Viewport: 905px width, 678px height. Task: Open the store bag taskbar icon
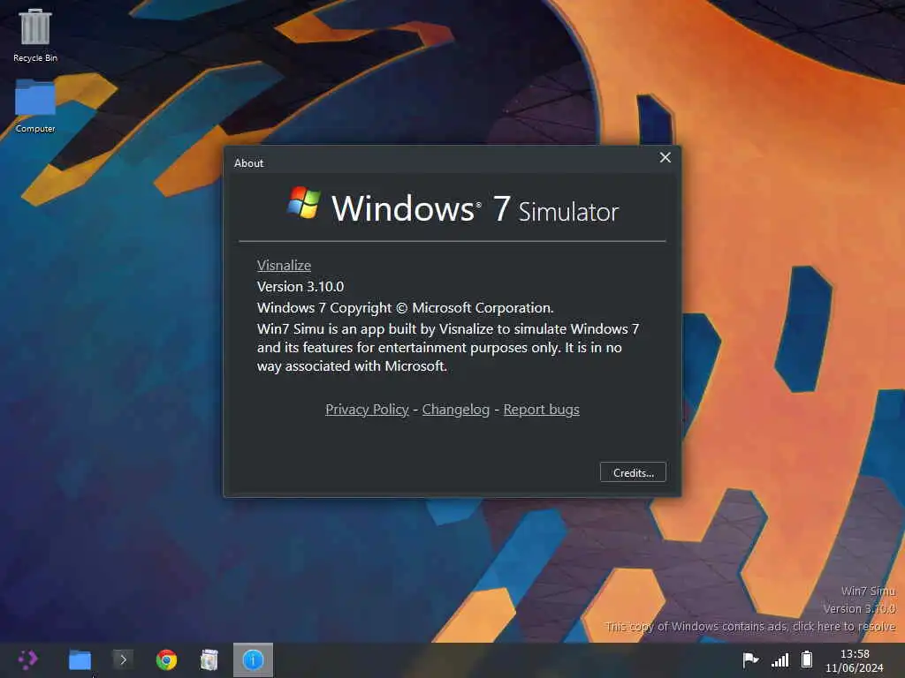click(209, 659)
